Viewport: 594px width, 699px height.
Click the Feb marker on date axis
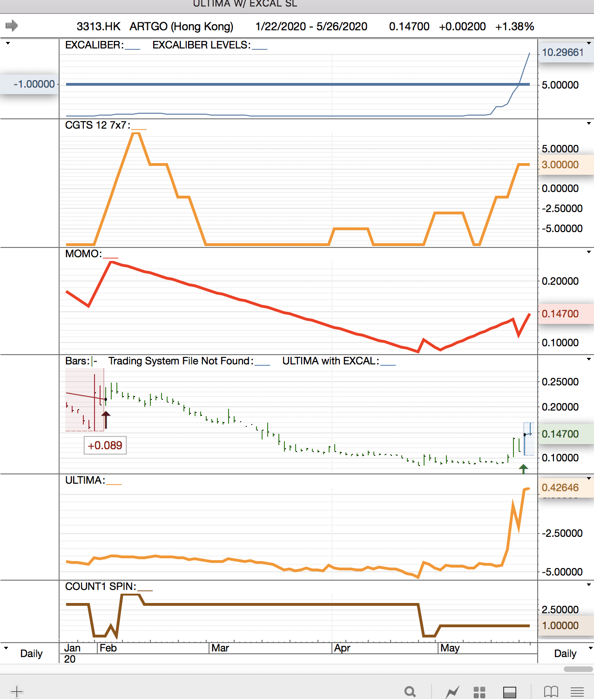tap(108, 648)
